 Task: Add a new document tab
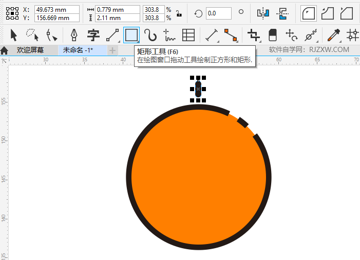pos(112,50)
